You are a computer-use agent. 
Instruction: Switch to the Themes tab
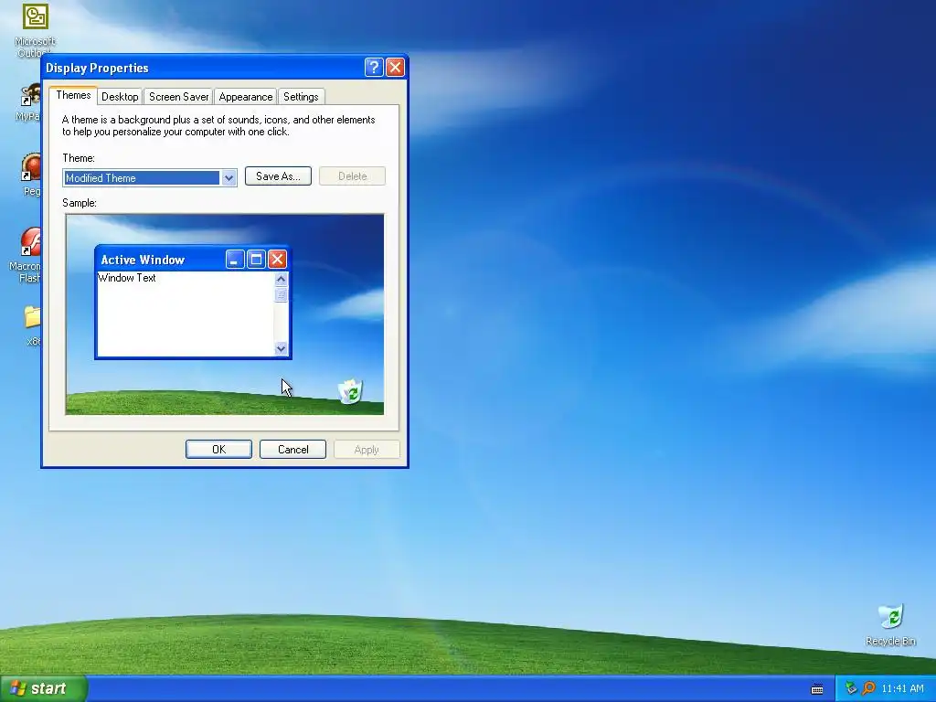[x=73, y=95]
